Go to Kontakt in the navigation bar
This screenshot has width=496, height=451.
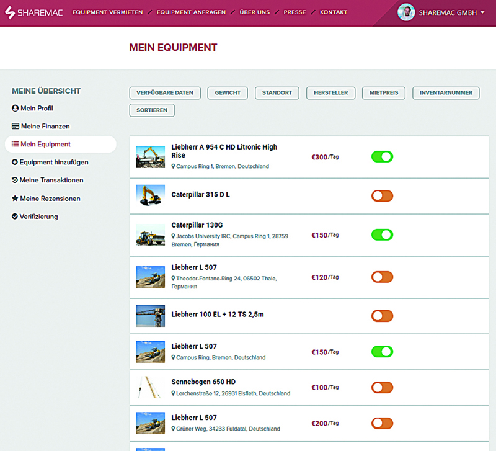[x=333, y=12]
